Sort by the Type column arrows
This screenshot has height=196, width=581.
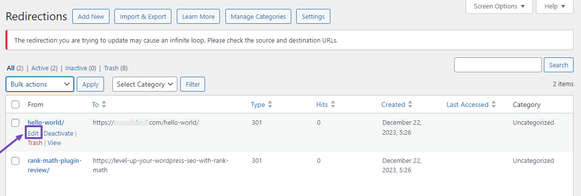[270, 105]
